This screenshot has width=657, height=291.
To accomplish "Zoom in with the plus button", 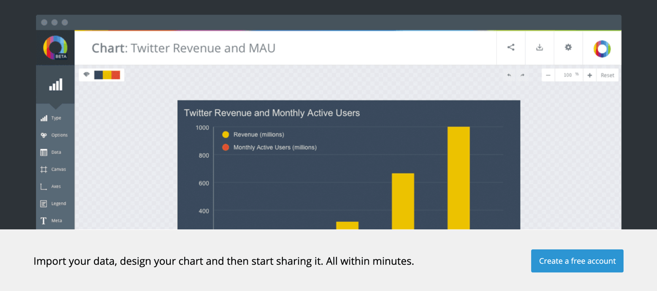I will (x=590, y=75).
